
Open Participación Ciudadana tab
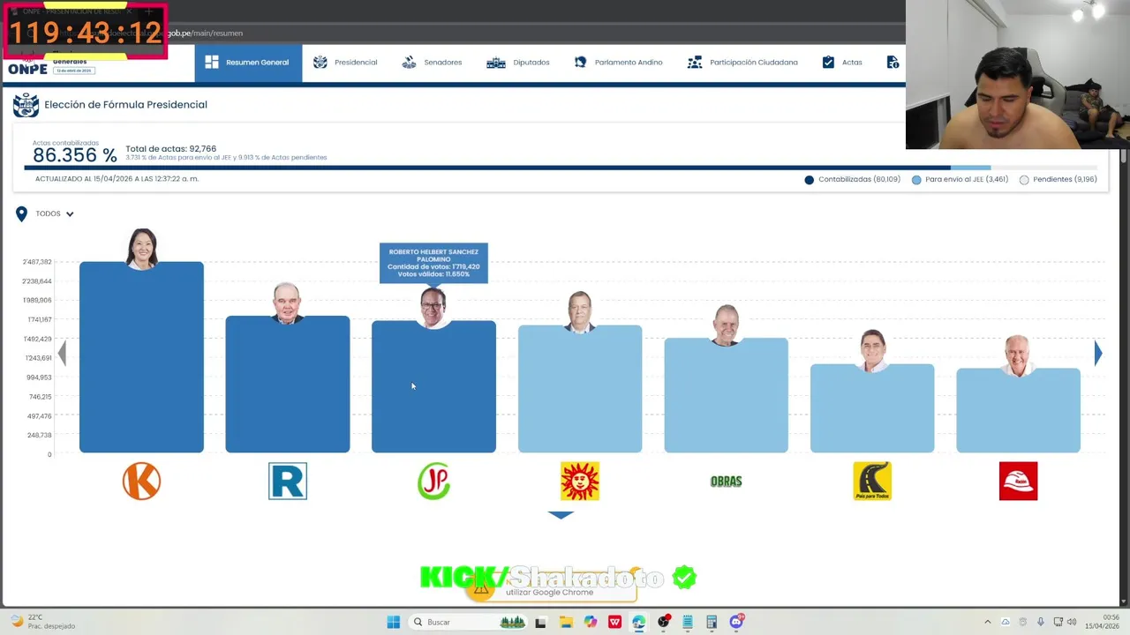click(x=742, y=63)
